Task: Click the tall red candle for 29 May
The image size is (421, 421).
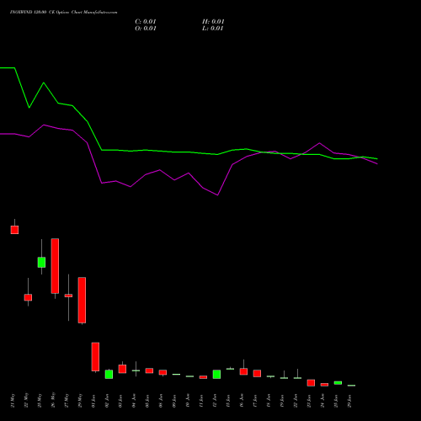Action: click(x=82, y=300)
